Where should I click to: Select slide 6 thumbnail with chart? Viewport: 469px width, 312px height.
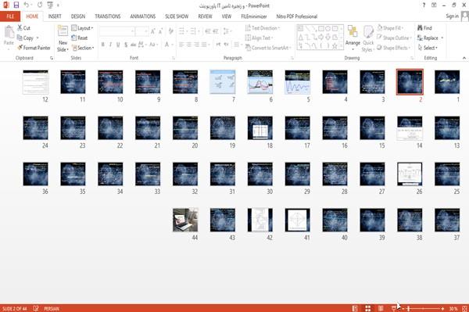click(x=260, y=82)
